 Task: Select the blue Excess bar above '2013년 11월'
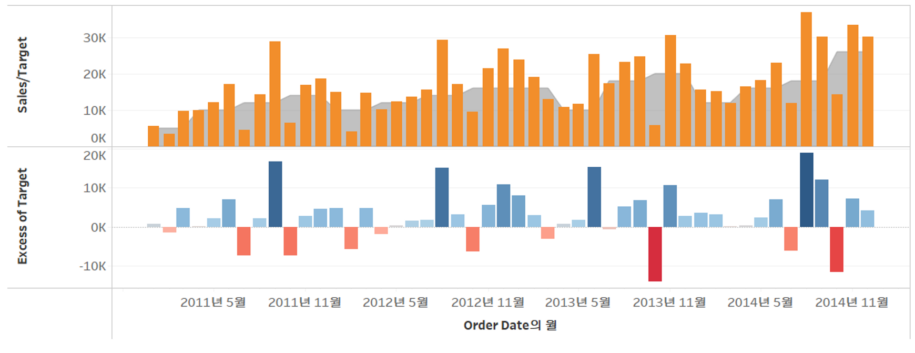(x=670, y=206)
